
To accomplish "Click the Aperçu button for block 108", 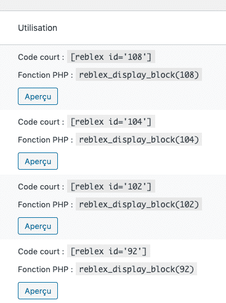I will 38,96.
